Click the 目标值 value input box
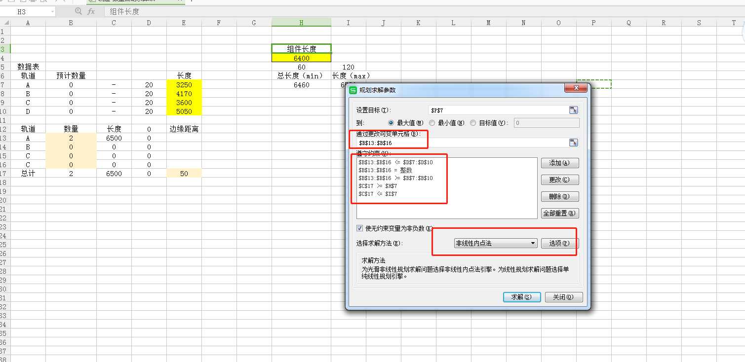Viewport: 745px width, 362px height. (x=547, y=123)
